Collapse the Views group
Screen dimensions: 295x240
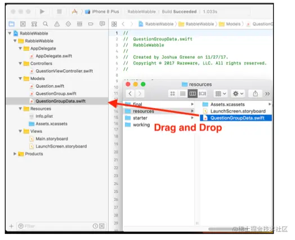click(20, 131)
